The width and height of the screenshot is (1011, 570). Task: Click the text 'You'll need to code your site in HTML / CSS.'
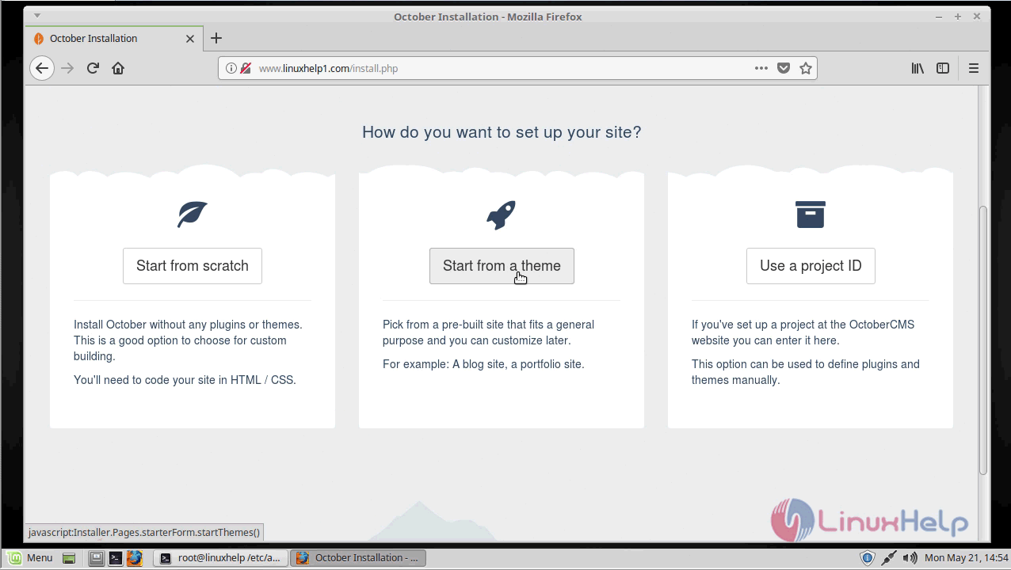(185, 380)
